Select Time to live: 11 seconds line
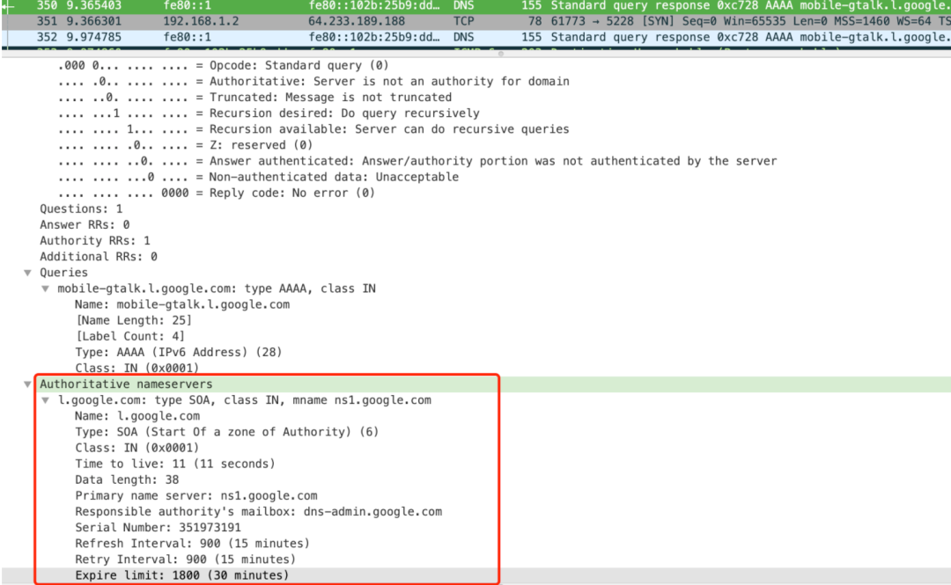 pos(174,464)
